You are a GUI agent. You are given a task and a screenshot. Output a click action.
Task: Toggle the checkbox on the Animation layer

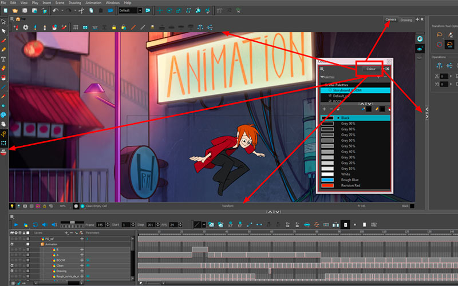27,244
